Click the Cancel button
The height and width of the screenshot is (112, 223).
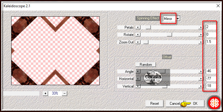175,104
